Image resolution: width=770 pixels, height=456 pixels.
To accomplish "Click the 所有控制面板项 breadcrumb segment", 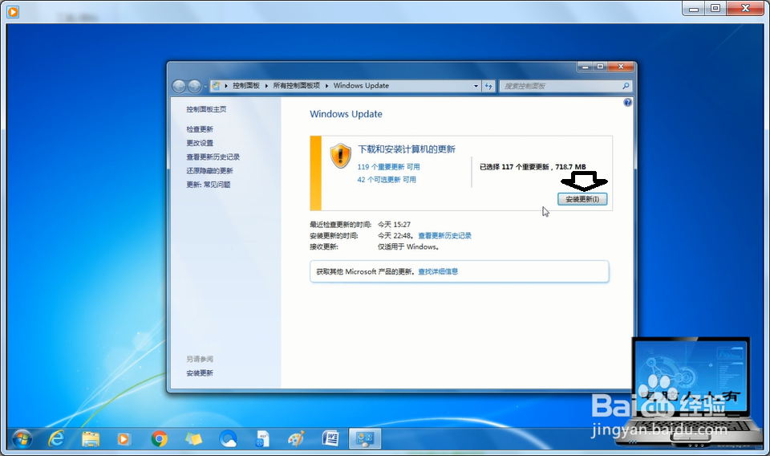I will (x=296, y=85).
